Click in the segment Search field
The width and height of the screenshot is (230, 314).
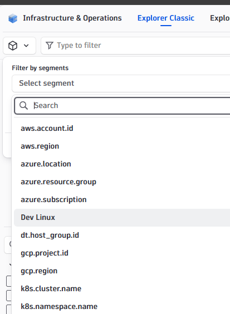(x=123, y=106)
